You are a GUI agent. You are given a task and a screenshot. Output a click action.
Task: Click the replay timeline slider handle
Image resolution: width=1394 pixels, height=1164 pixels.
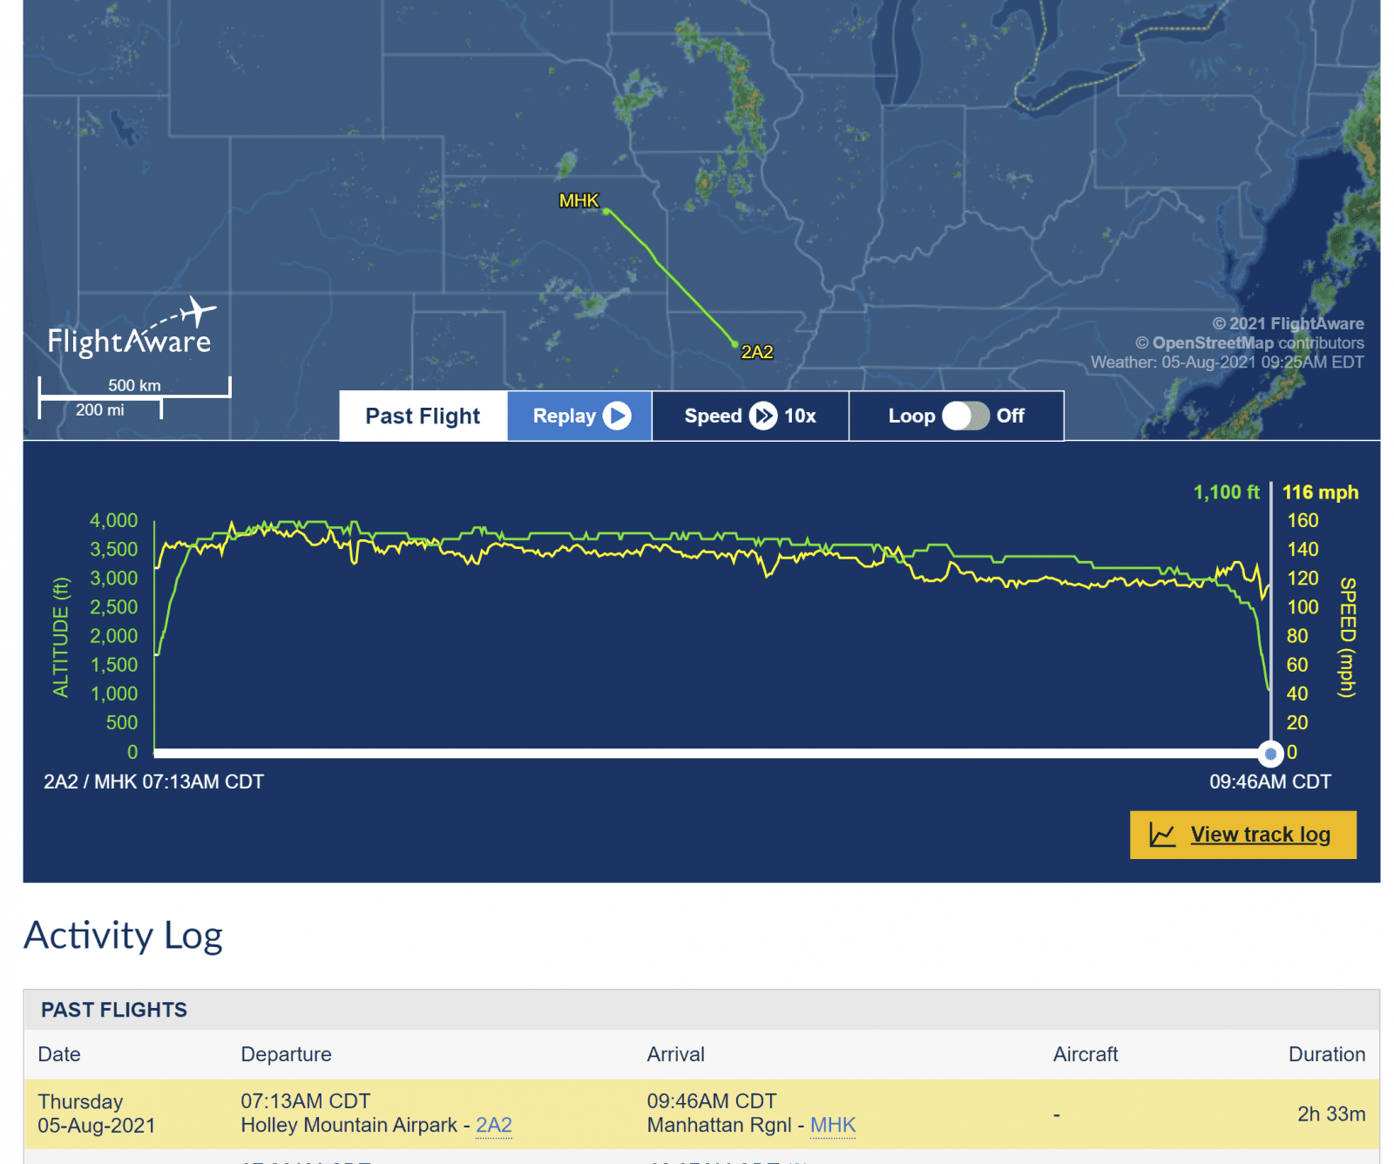coord(1270,753)
